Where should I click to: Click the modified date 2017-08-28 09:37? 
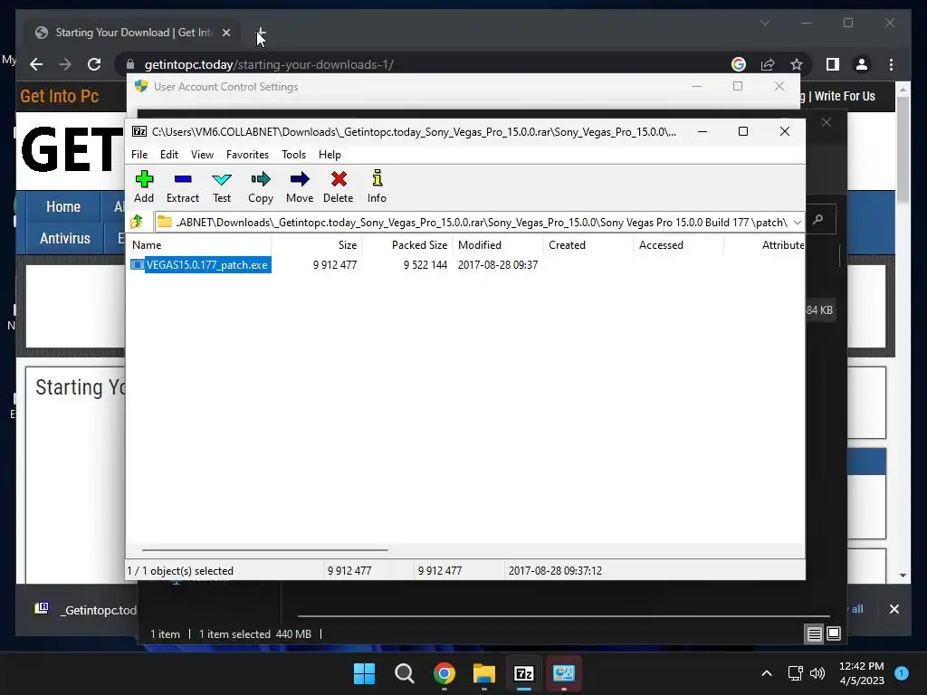tap(498, 265)
